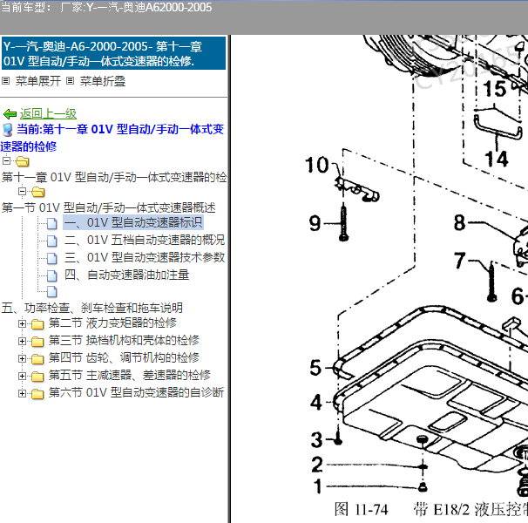
Task: Click the folder icon of 第二节 液力变矩器的检修
Action: [x=37, y=324]
